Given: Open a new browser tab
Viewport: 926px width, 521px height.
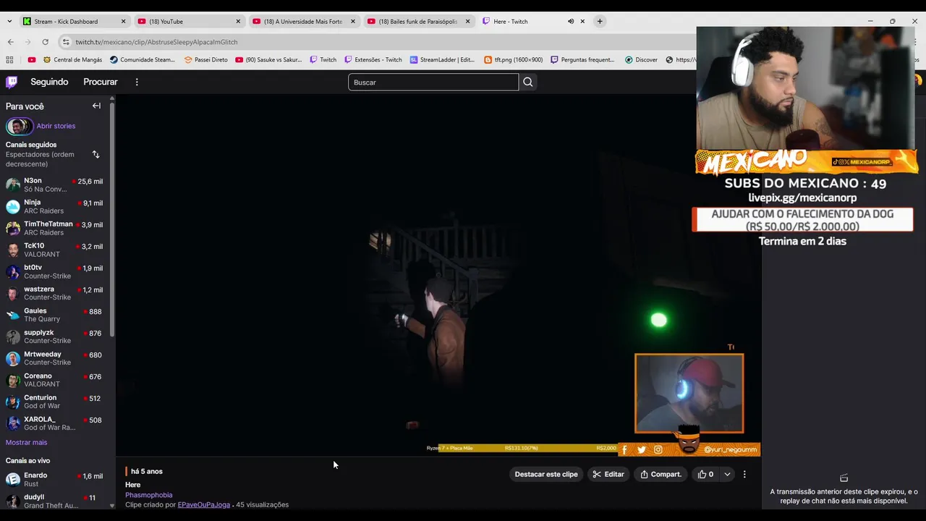Looking at the screenshot, I should point(600,22).
